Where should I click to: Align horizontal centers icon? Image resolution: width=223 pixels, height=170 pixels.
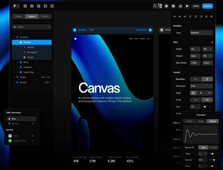(x=180, y=16)
